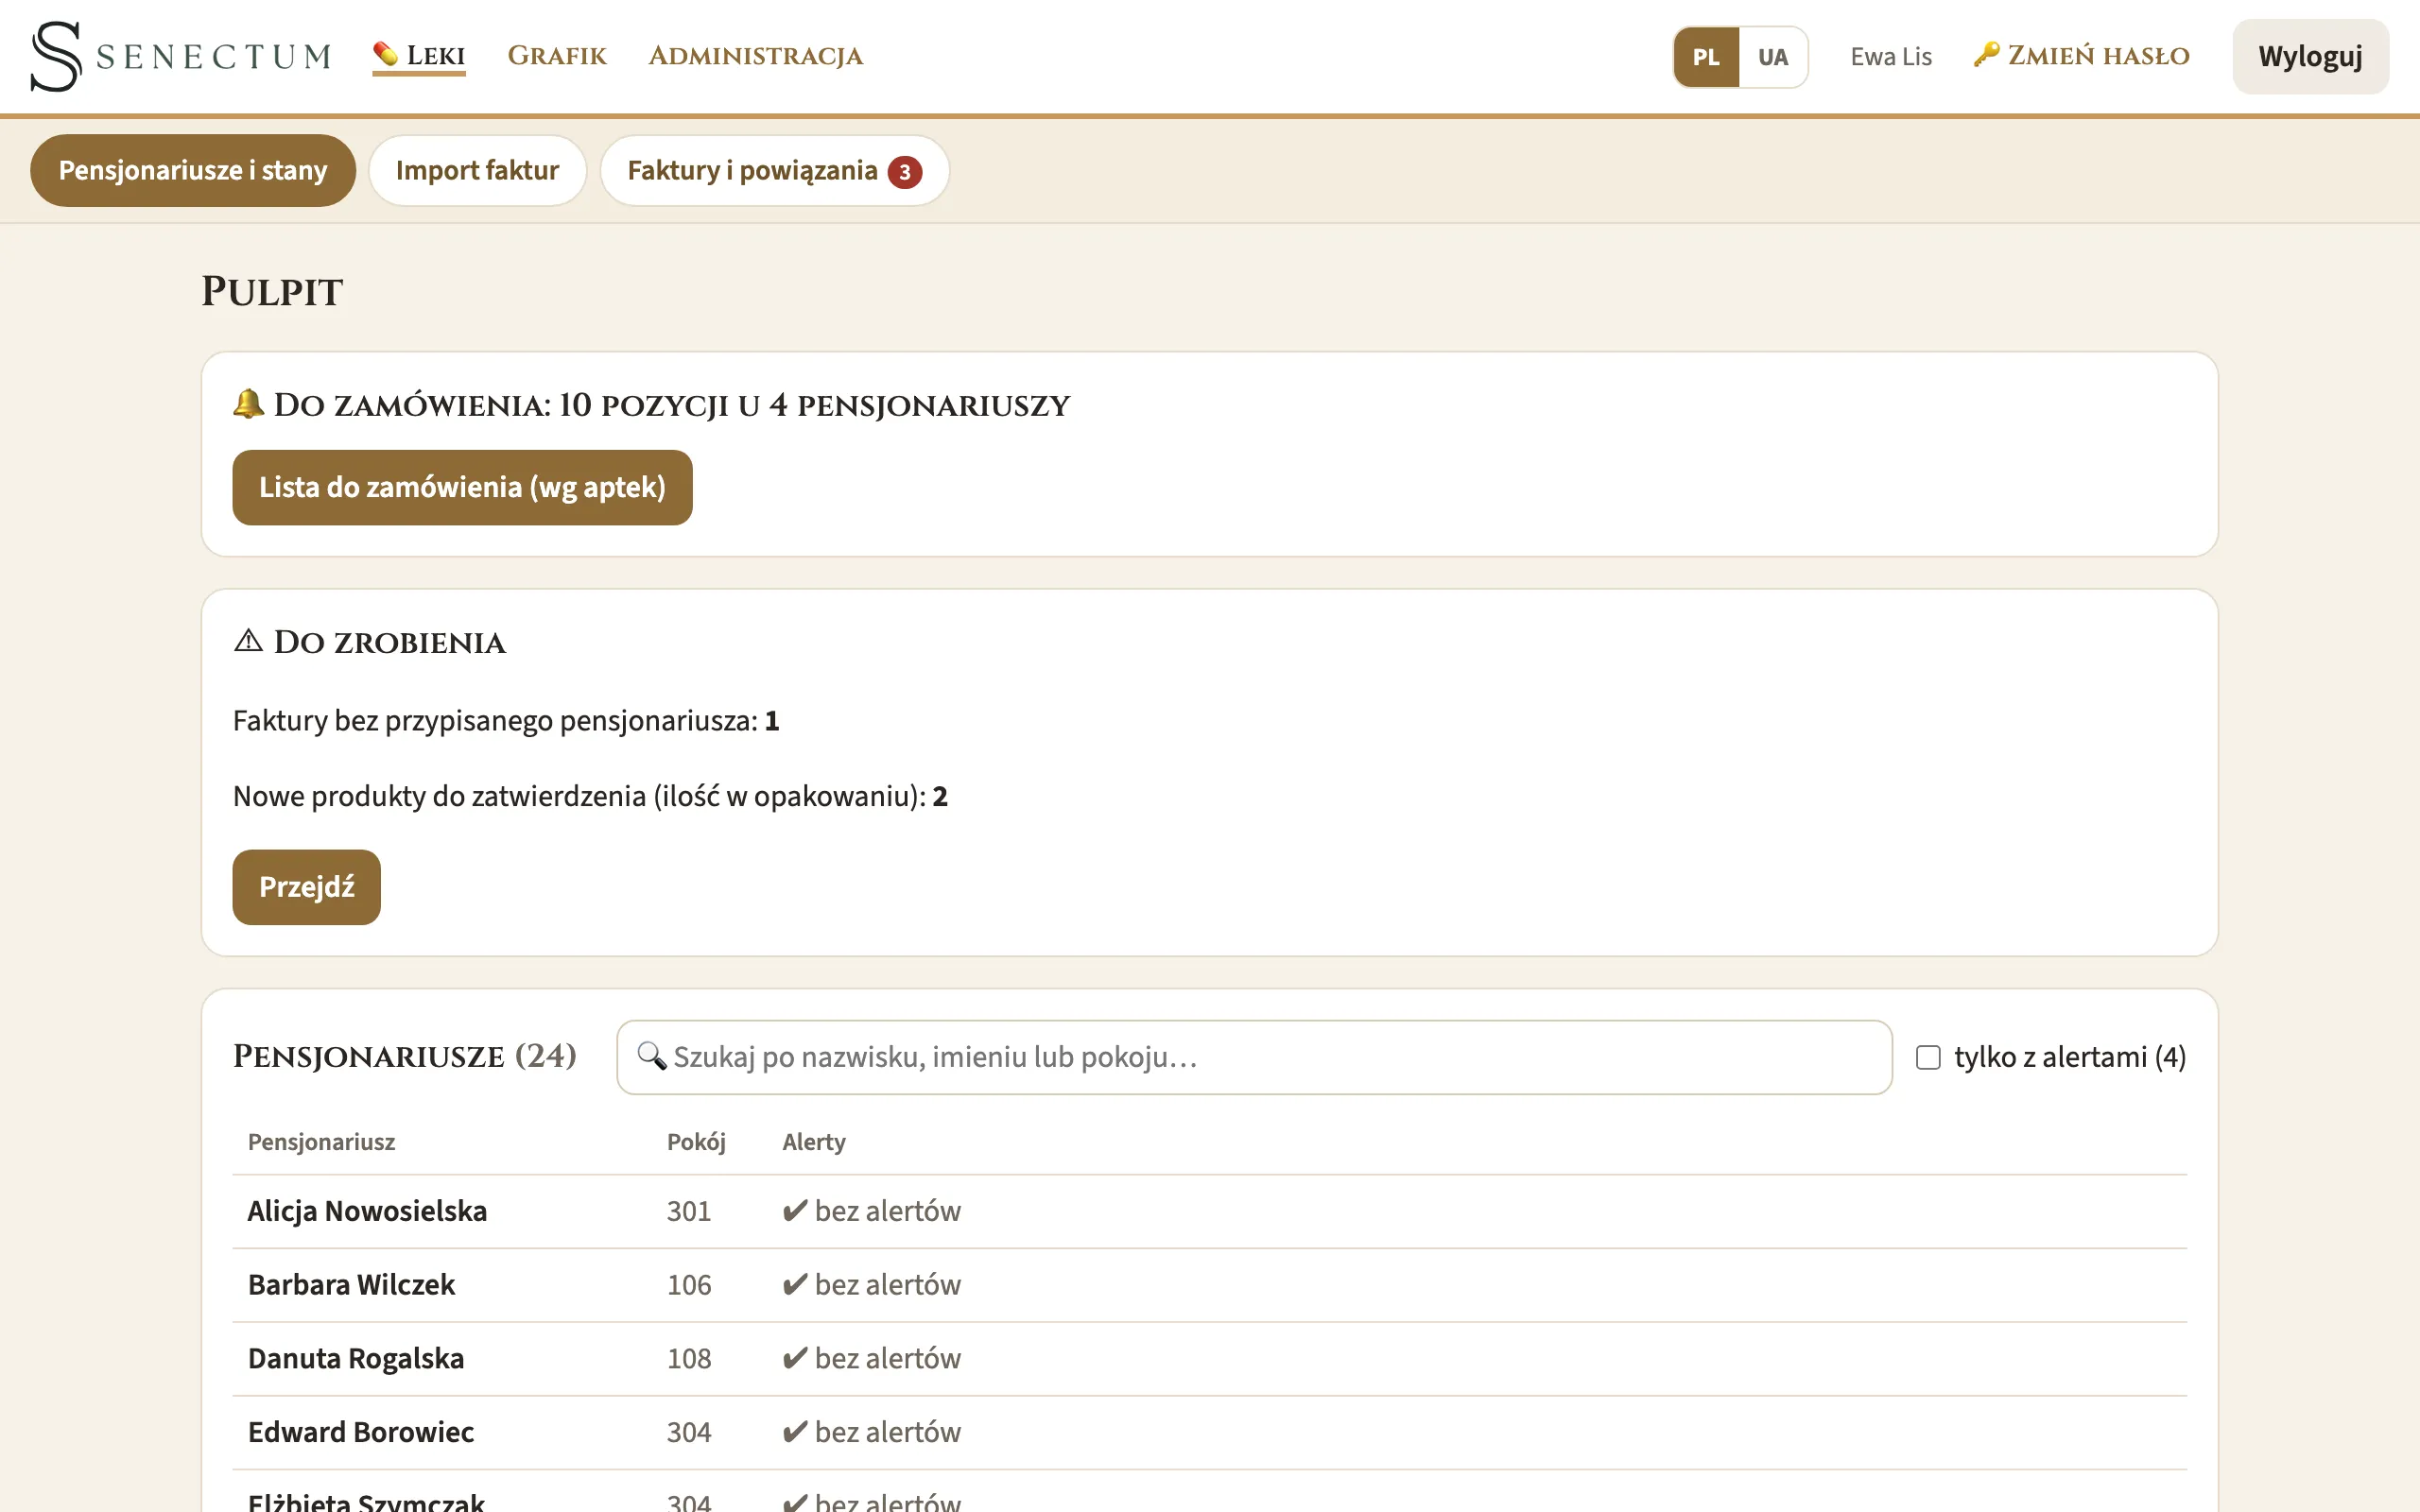Click the key icon beside Zmień hasło
2420x1512 pixels.
point(1986,54)
